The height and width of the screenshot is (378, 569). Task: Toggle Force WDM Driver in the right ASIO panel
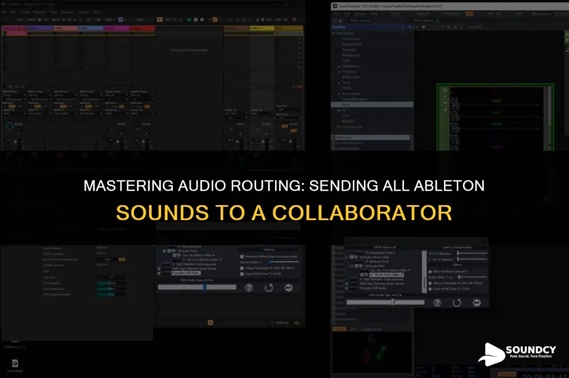click(x=431, y=289)
